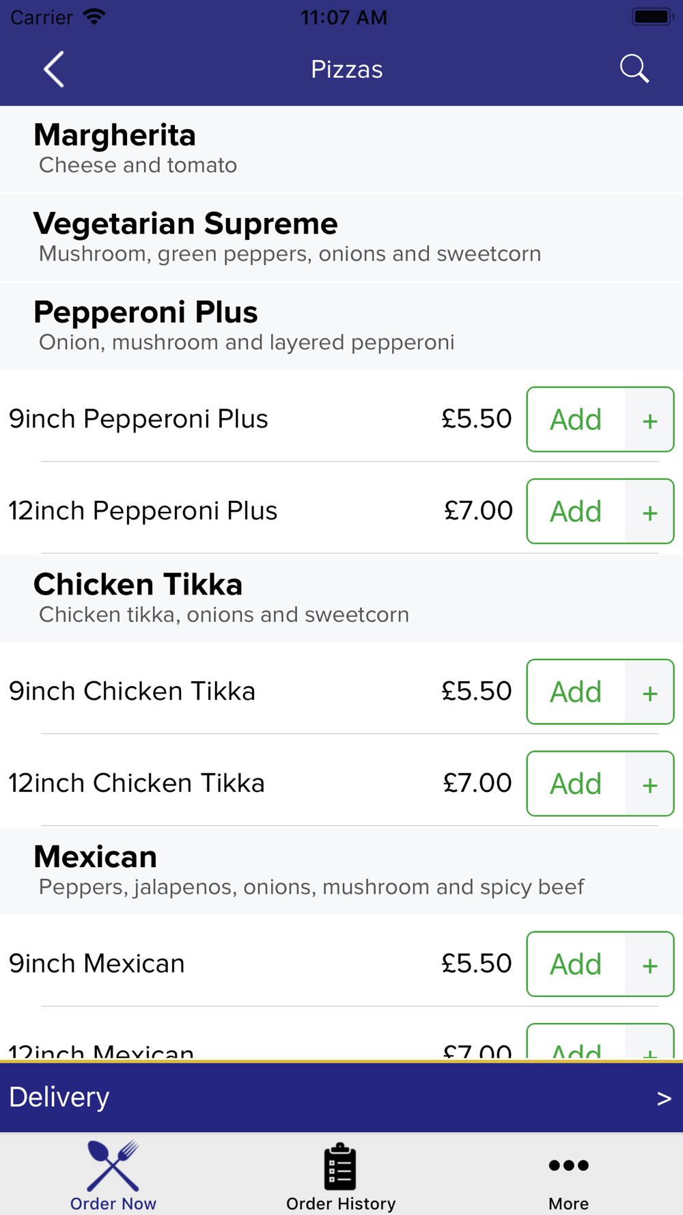
Task: Collapse the Chicken Tikka section header
Action: (341, 599)
